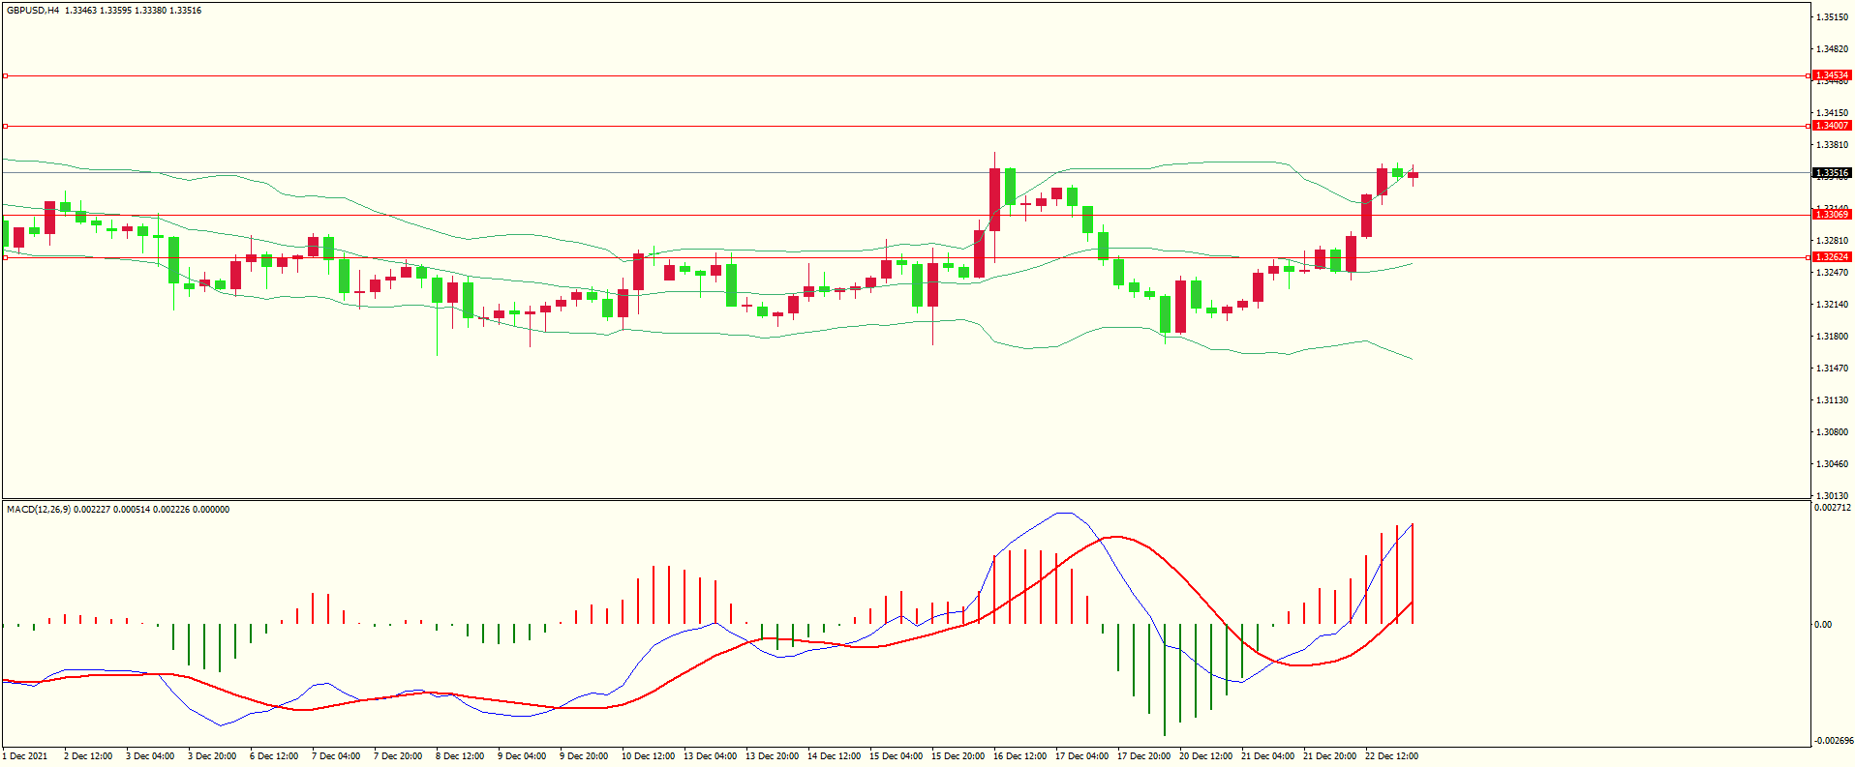Image resolution: width=1855 pixels, height=767 pixels.
Task: Click the MACD zero level label 0.00
Action: [x=1823, y=625]
